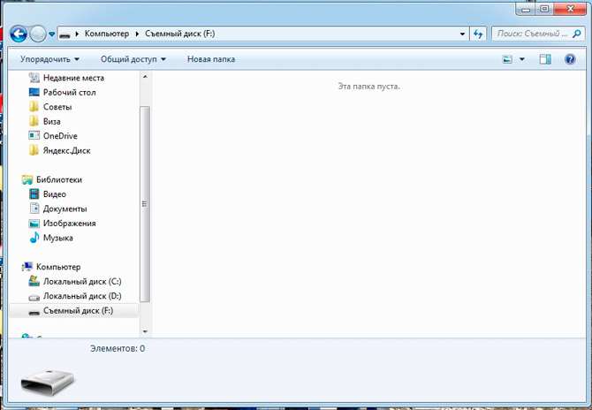Click the Компьютер monitor icon
Image resolution: width=592 pixels, height=410 pixels.
(27, 267)
